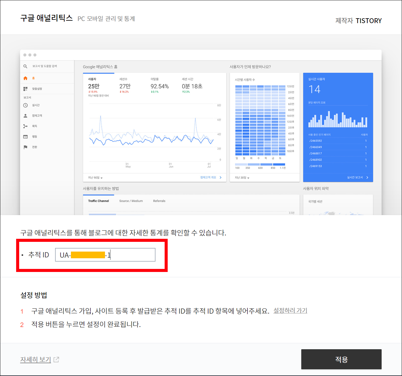The image size is (402, 376).
Task: Click the 전환 flag icon
Action: (25, 147)
